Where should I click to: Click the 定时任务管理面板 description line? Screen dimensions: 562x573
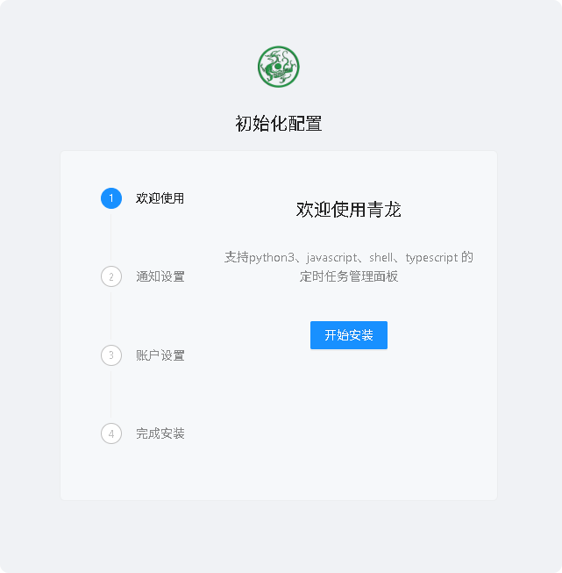click(x=349, y=276)
